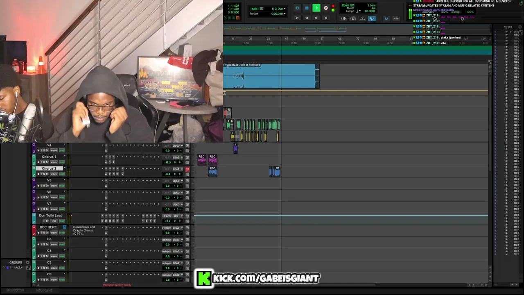Start playback with the green Play button
Image resolution: width=524 pixels, height=295 pixels.
(316, 8)
